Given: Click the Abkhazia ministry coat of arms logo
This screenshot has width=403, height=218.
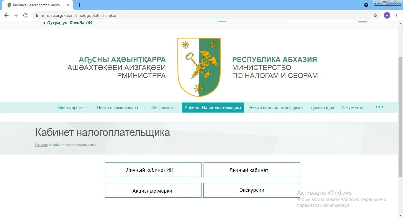Looking at the screenshot, I should coord(199,67).
